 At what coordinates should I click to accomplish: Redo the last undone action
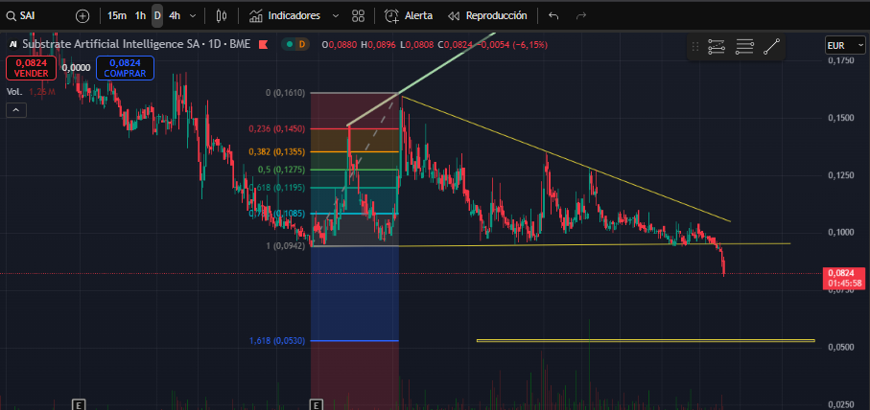(581, 16)
